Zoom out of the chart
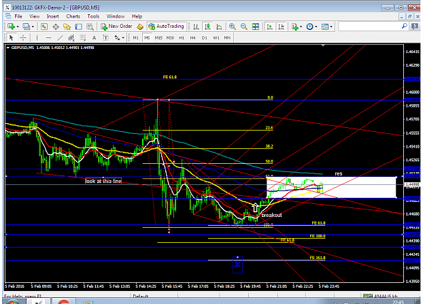 point(244,27)
